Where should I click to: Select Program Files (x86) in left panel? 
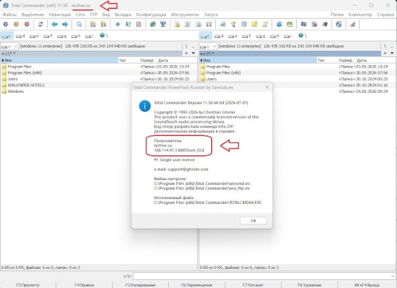(x=98, y=73)
